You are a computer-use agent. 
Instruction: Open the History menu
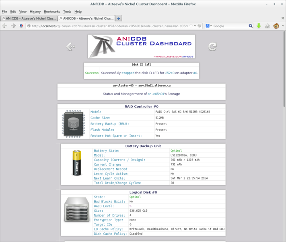click(35, 12)
